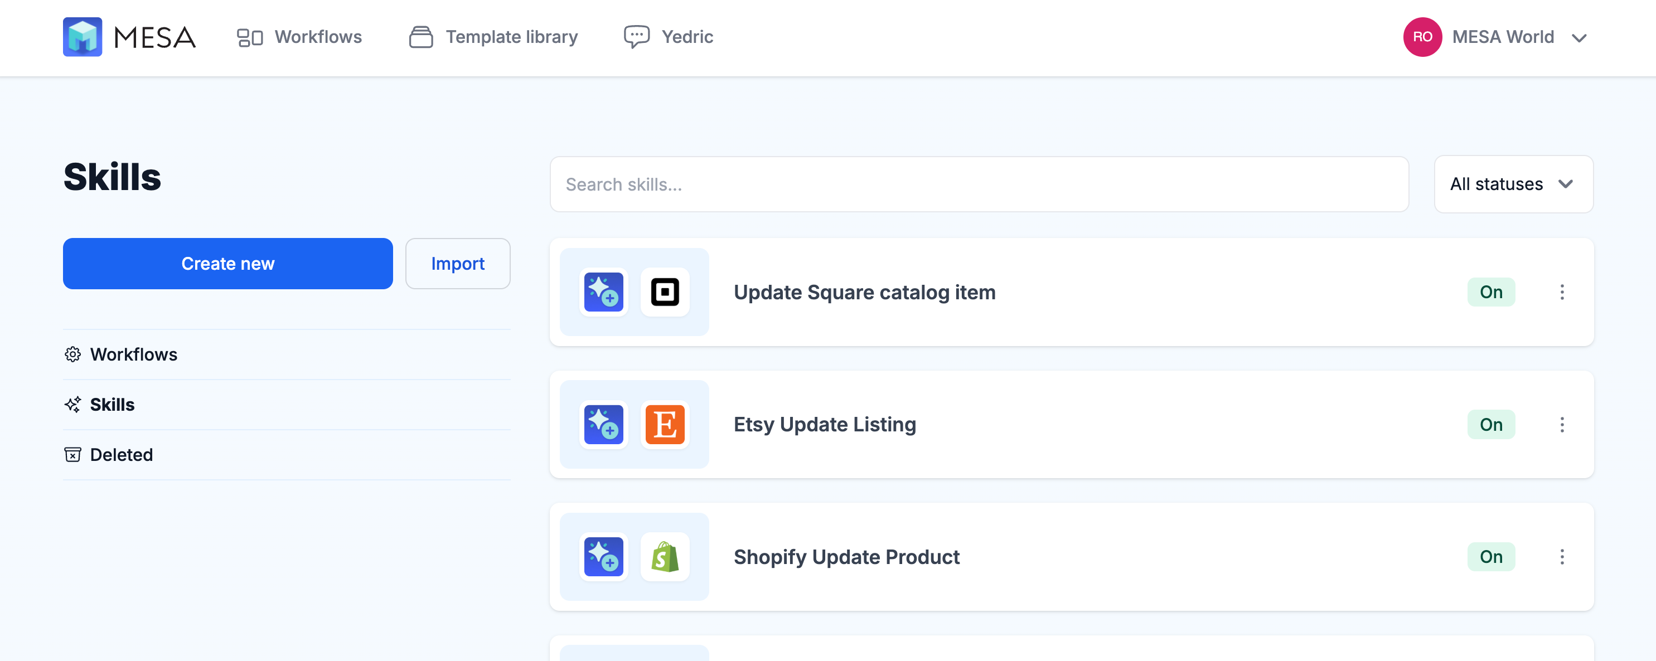Click the Shopify bag icon
The width and height of the screenshot is (1656, 661).
[x=665, y=557]
